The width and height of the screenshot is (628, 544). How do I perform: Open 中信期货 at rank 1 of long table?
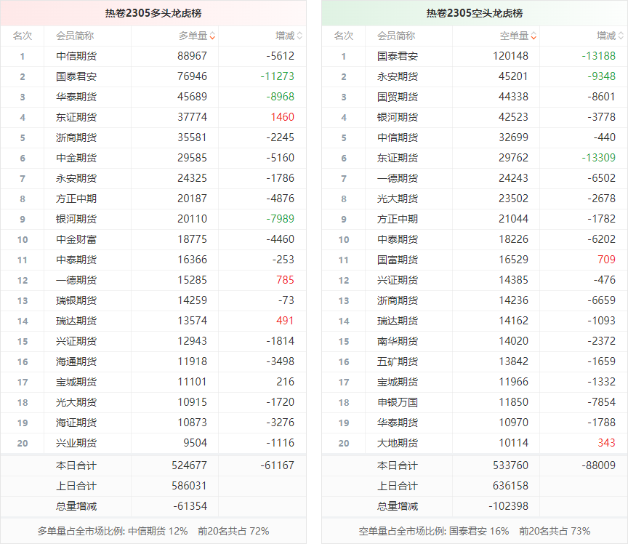point(76,56)
